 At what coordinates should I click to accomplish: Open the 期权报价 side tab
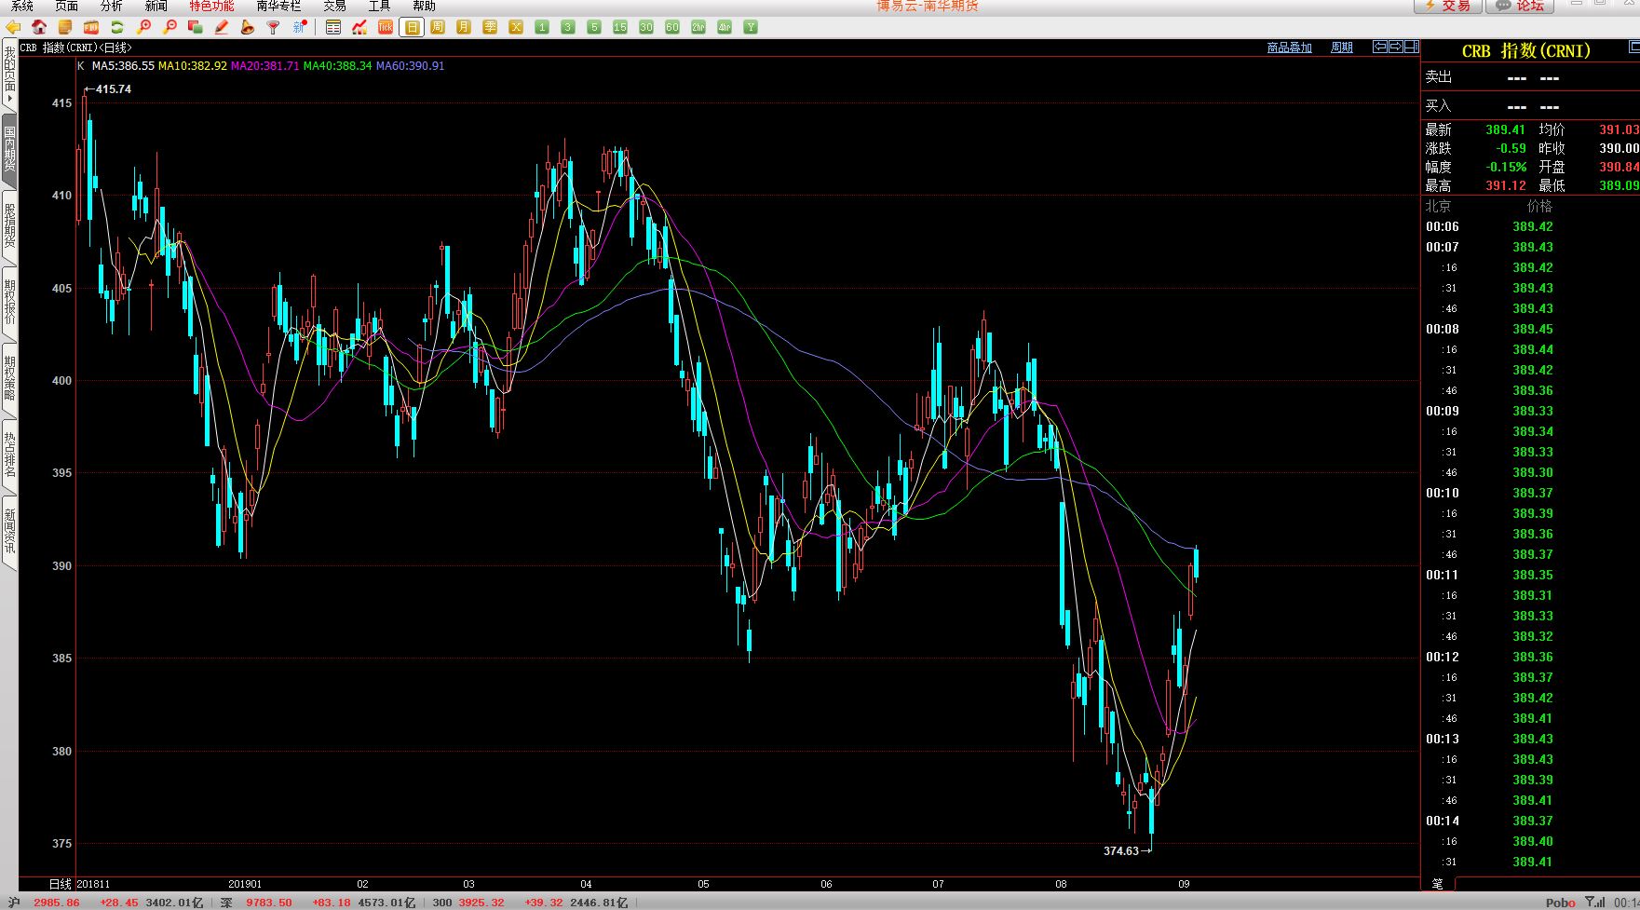[x=9, y=302]
